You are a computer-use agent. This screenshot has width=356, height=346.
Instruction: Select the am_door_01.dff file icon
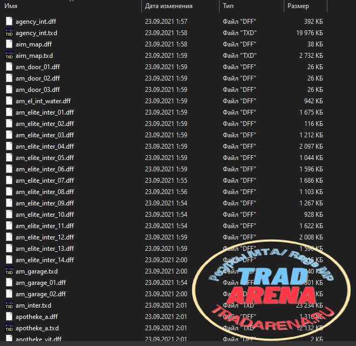tap(9, 67)
